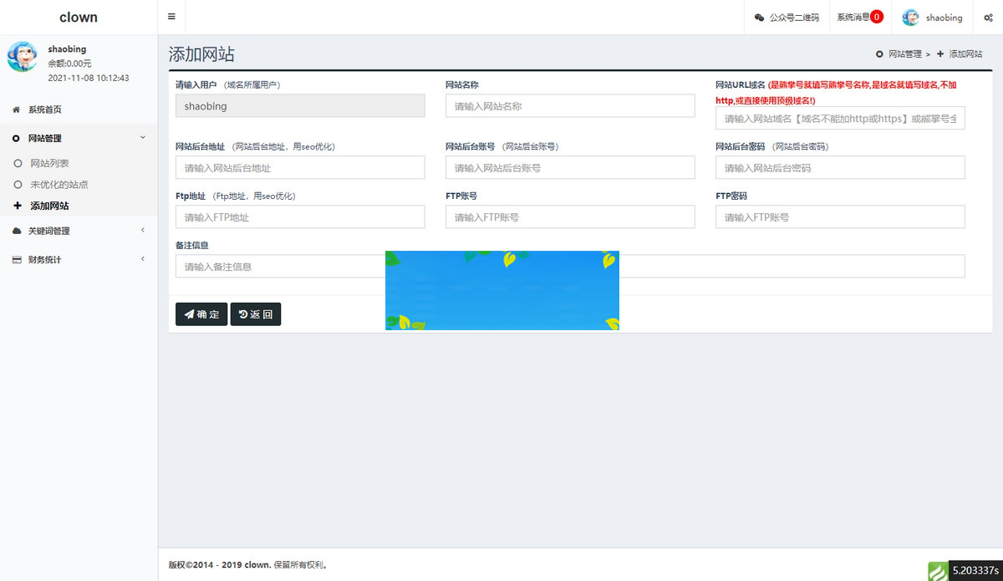Focus the 网站名称 input field
Screen dimensions: 1003x581
[570, 106]
